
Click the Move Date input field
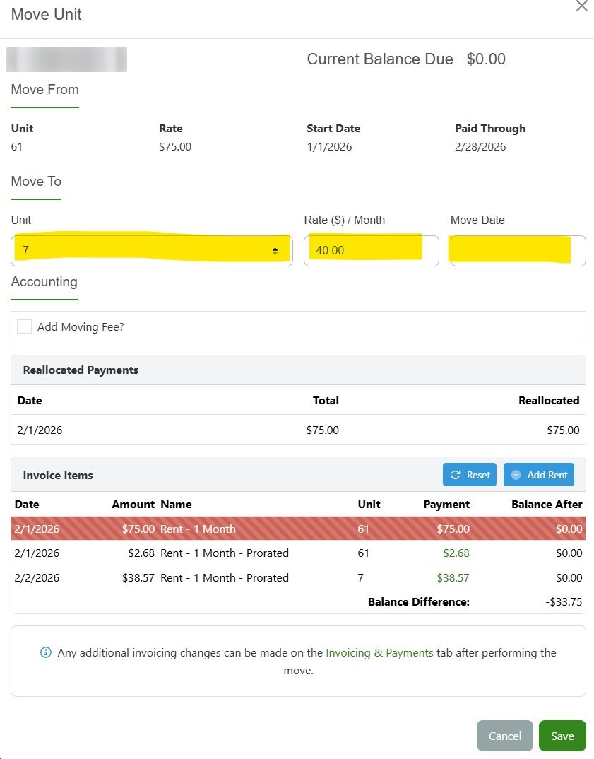[x=518, y=250]
